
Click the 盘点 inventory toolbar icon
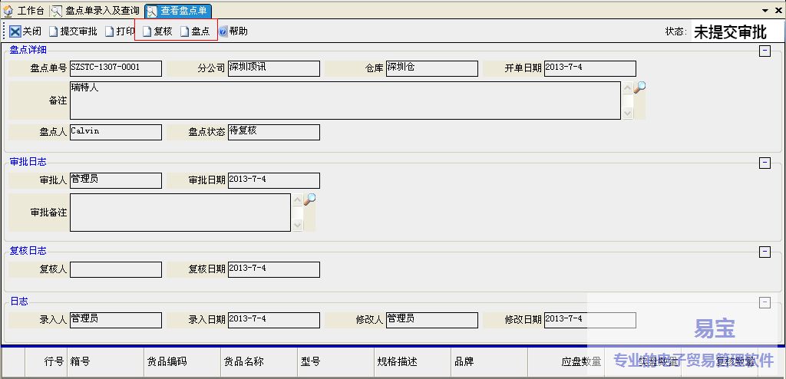(184, 31)
